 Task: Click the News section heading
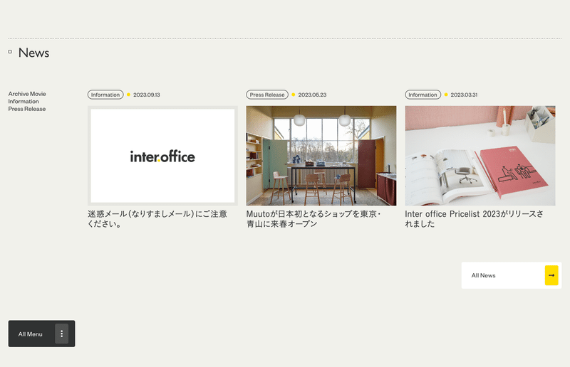pos(33,53)
